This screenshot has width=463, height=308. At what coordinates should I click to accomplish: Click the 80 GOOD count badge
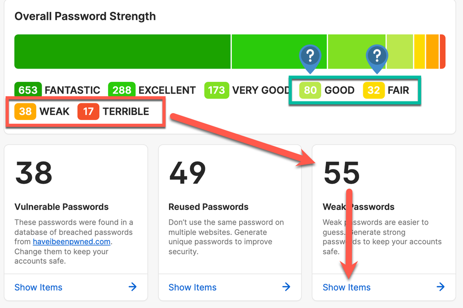coord(310,90)
